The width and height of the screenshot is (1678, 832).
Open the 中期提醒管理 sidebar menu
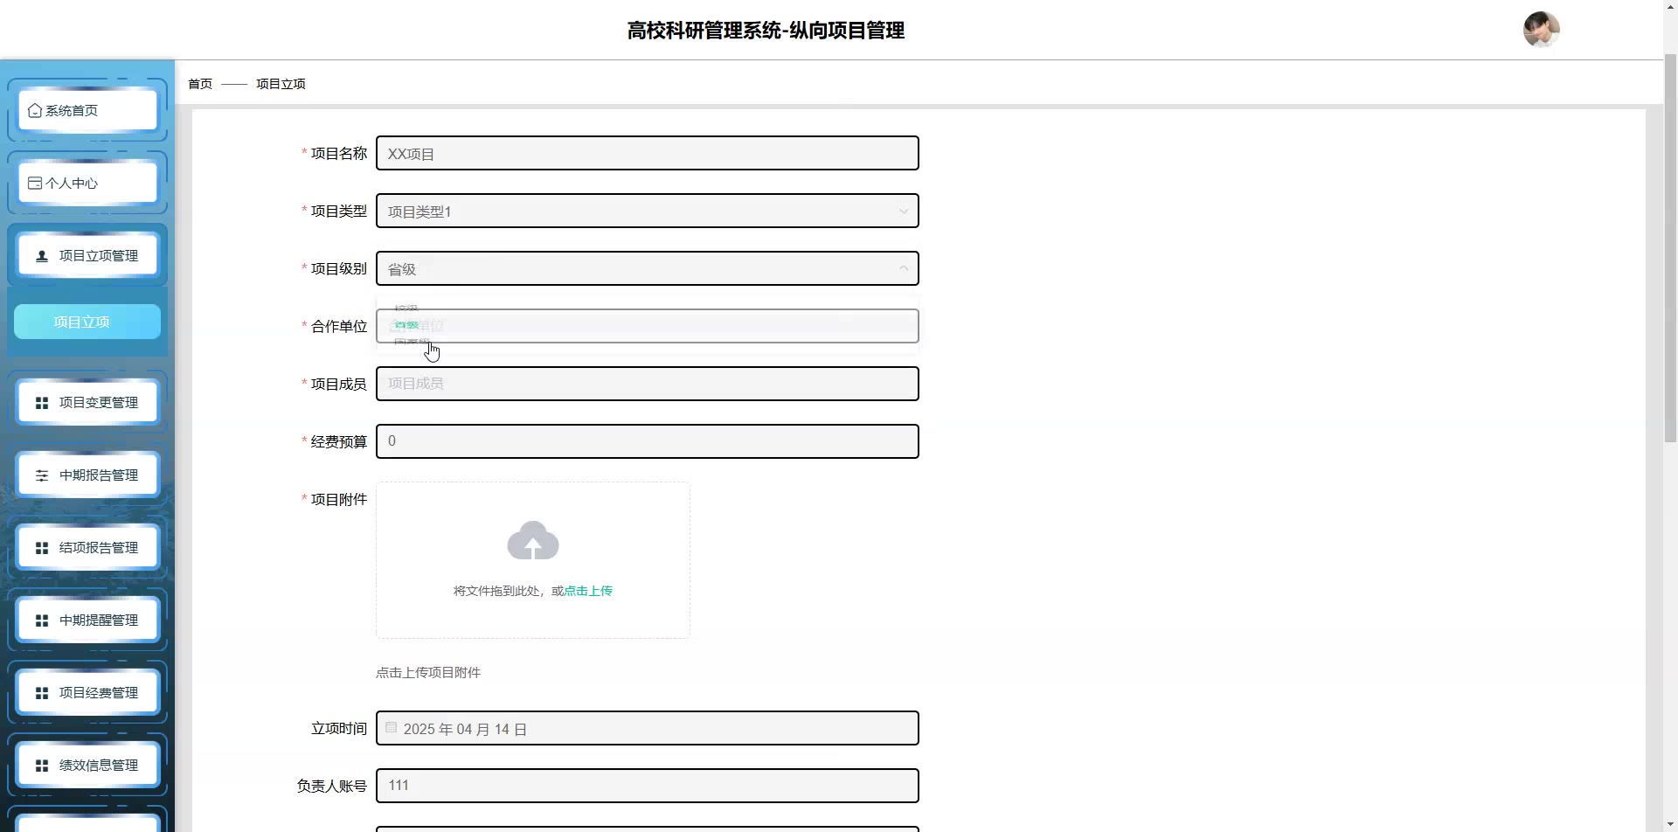tap(87, 621)
